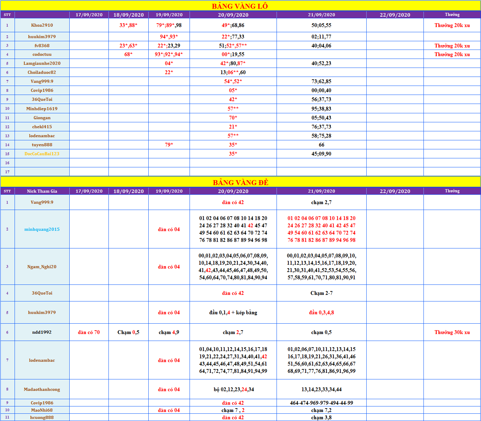Click the cell '00;00,40'

pos(322,90)
